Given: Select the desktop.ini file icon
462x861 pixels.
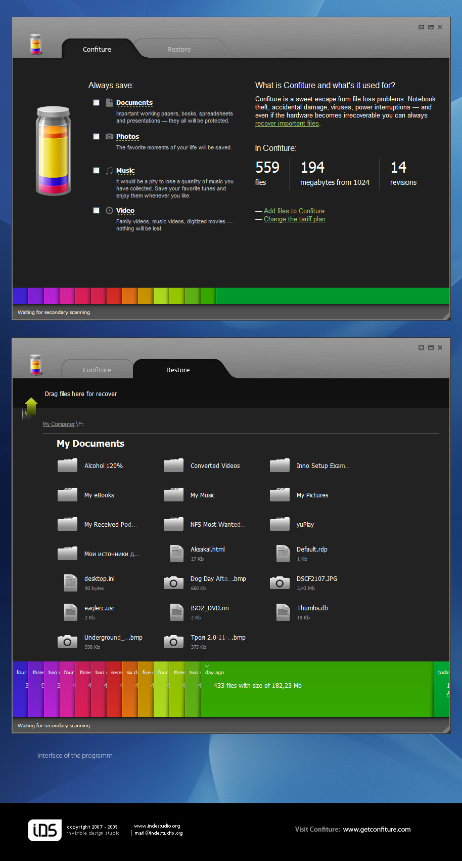Looking at the screenshot, I should (71, 583).
